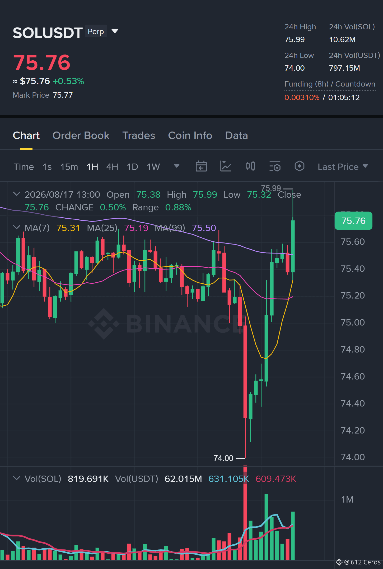Collapse the Vol(SOL) volume legend

[x=16, y=478]
